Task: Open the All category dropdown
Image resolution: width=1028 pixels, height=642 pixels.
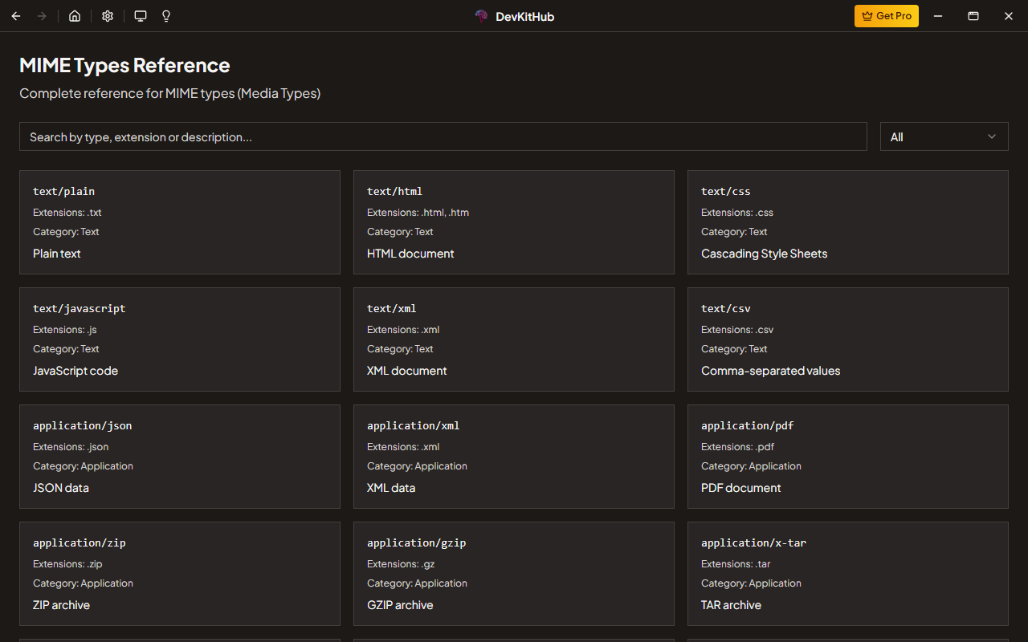Action: pyautogui.click(x=944, y=136)
